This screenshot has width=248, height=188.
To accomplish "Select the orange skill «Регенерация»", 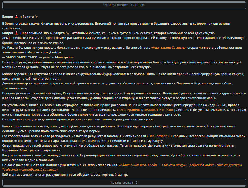I will [128, 110].
